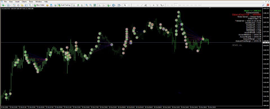Open the Periods clock dropdown

(x=114, y=5)
